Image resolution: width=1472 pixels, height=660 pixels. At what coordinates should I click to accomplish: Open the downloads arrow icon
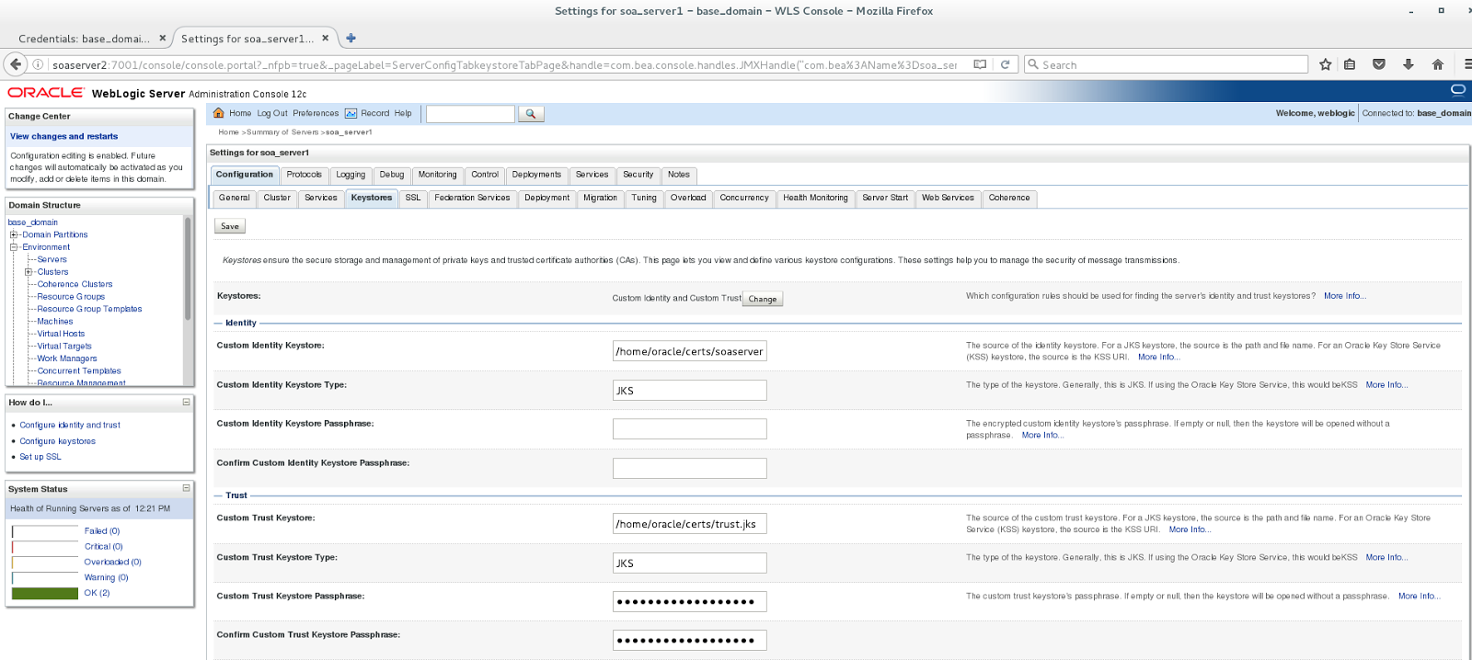click(1408, 64)
